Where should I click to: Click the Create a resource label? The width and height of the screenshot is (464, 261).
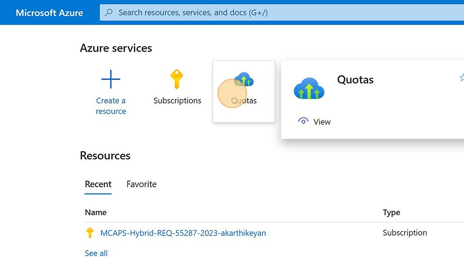(111, 106)
